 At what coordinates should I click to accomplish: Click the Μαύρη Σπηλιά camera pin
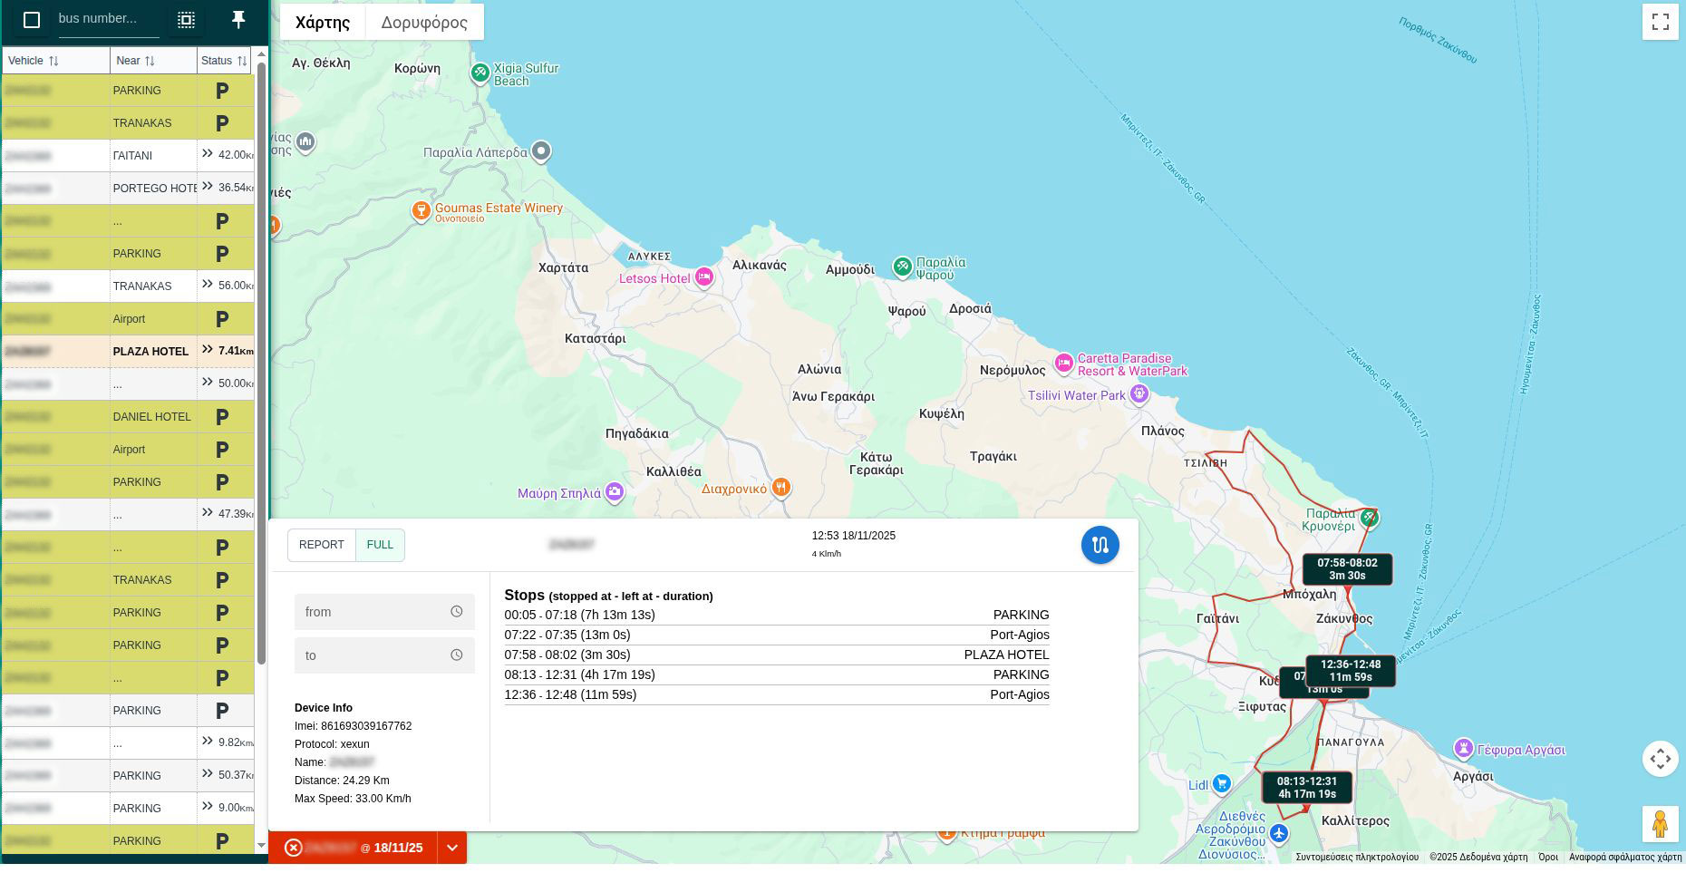pyautogui.click(x=615, y=492)
